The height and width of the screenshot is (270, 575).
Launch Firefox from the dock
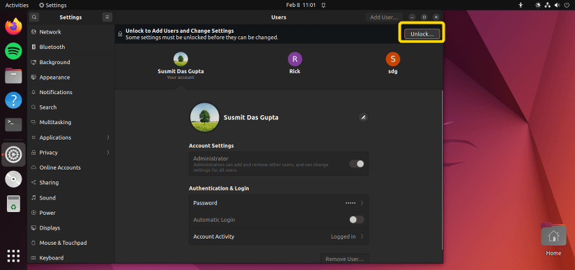[13, 27]
